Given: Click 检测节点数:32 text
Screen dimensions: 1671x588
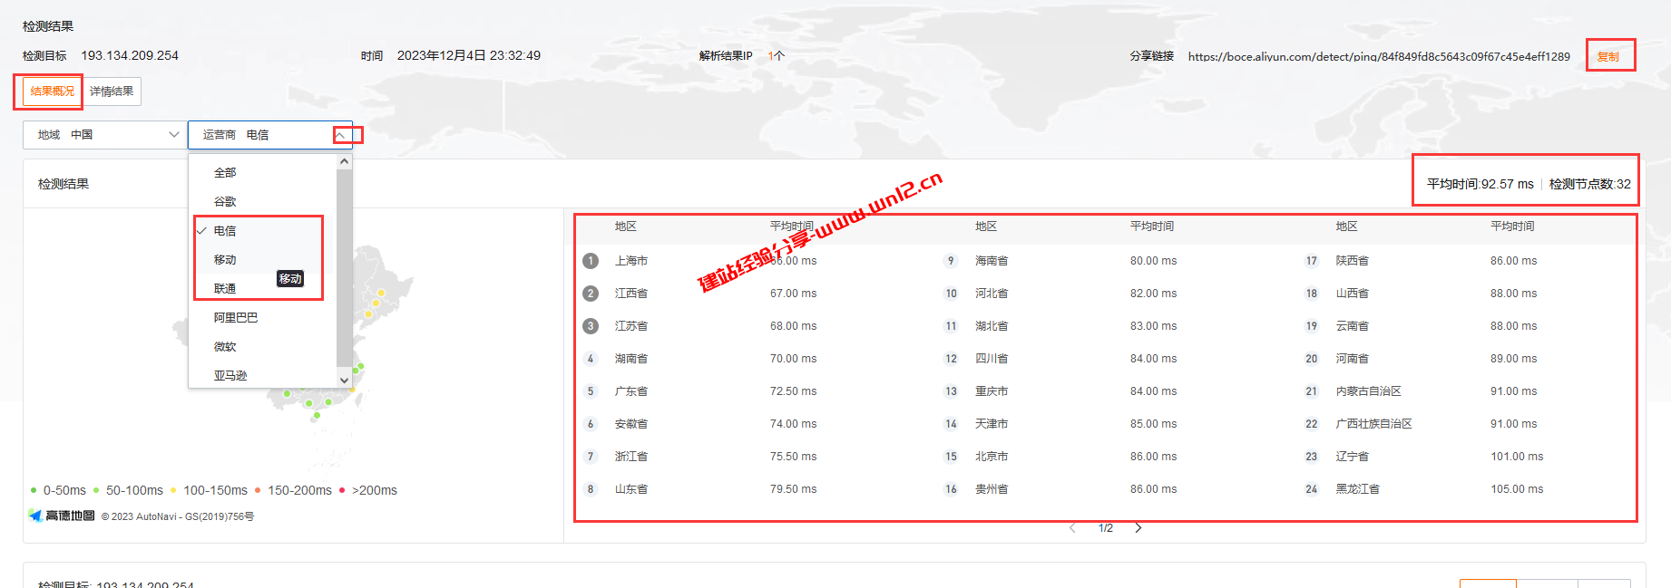Looking at the screenshot, I should point(1590,184).
